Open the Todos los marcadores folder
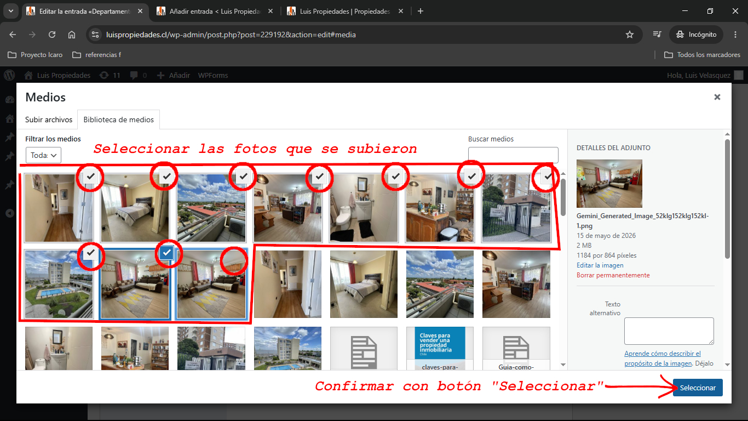Viewport: 748px width, 421px height. click(702, 55)
